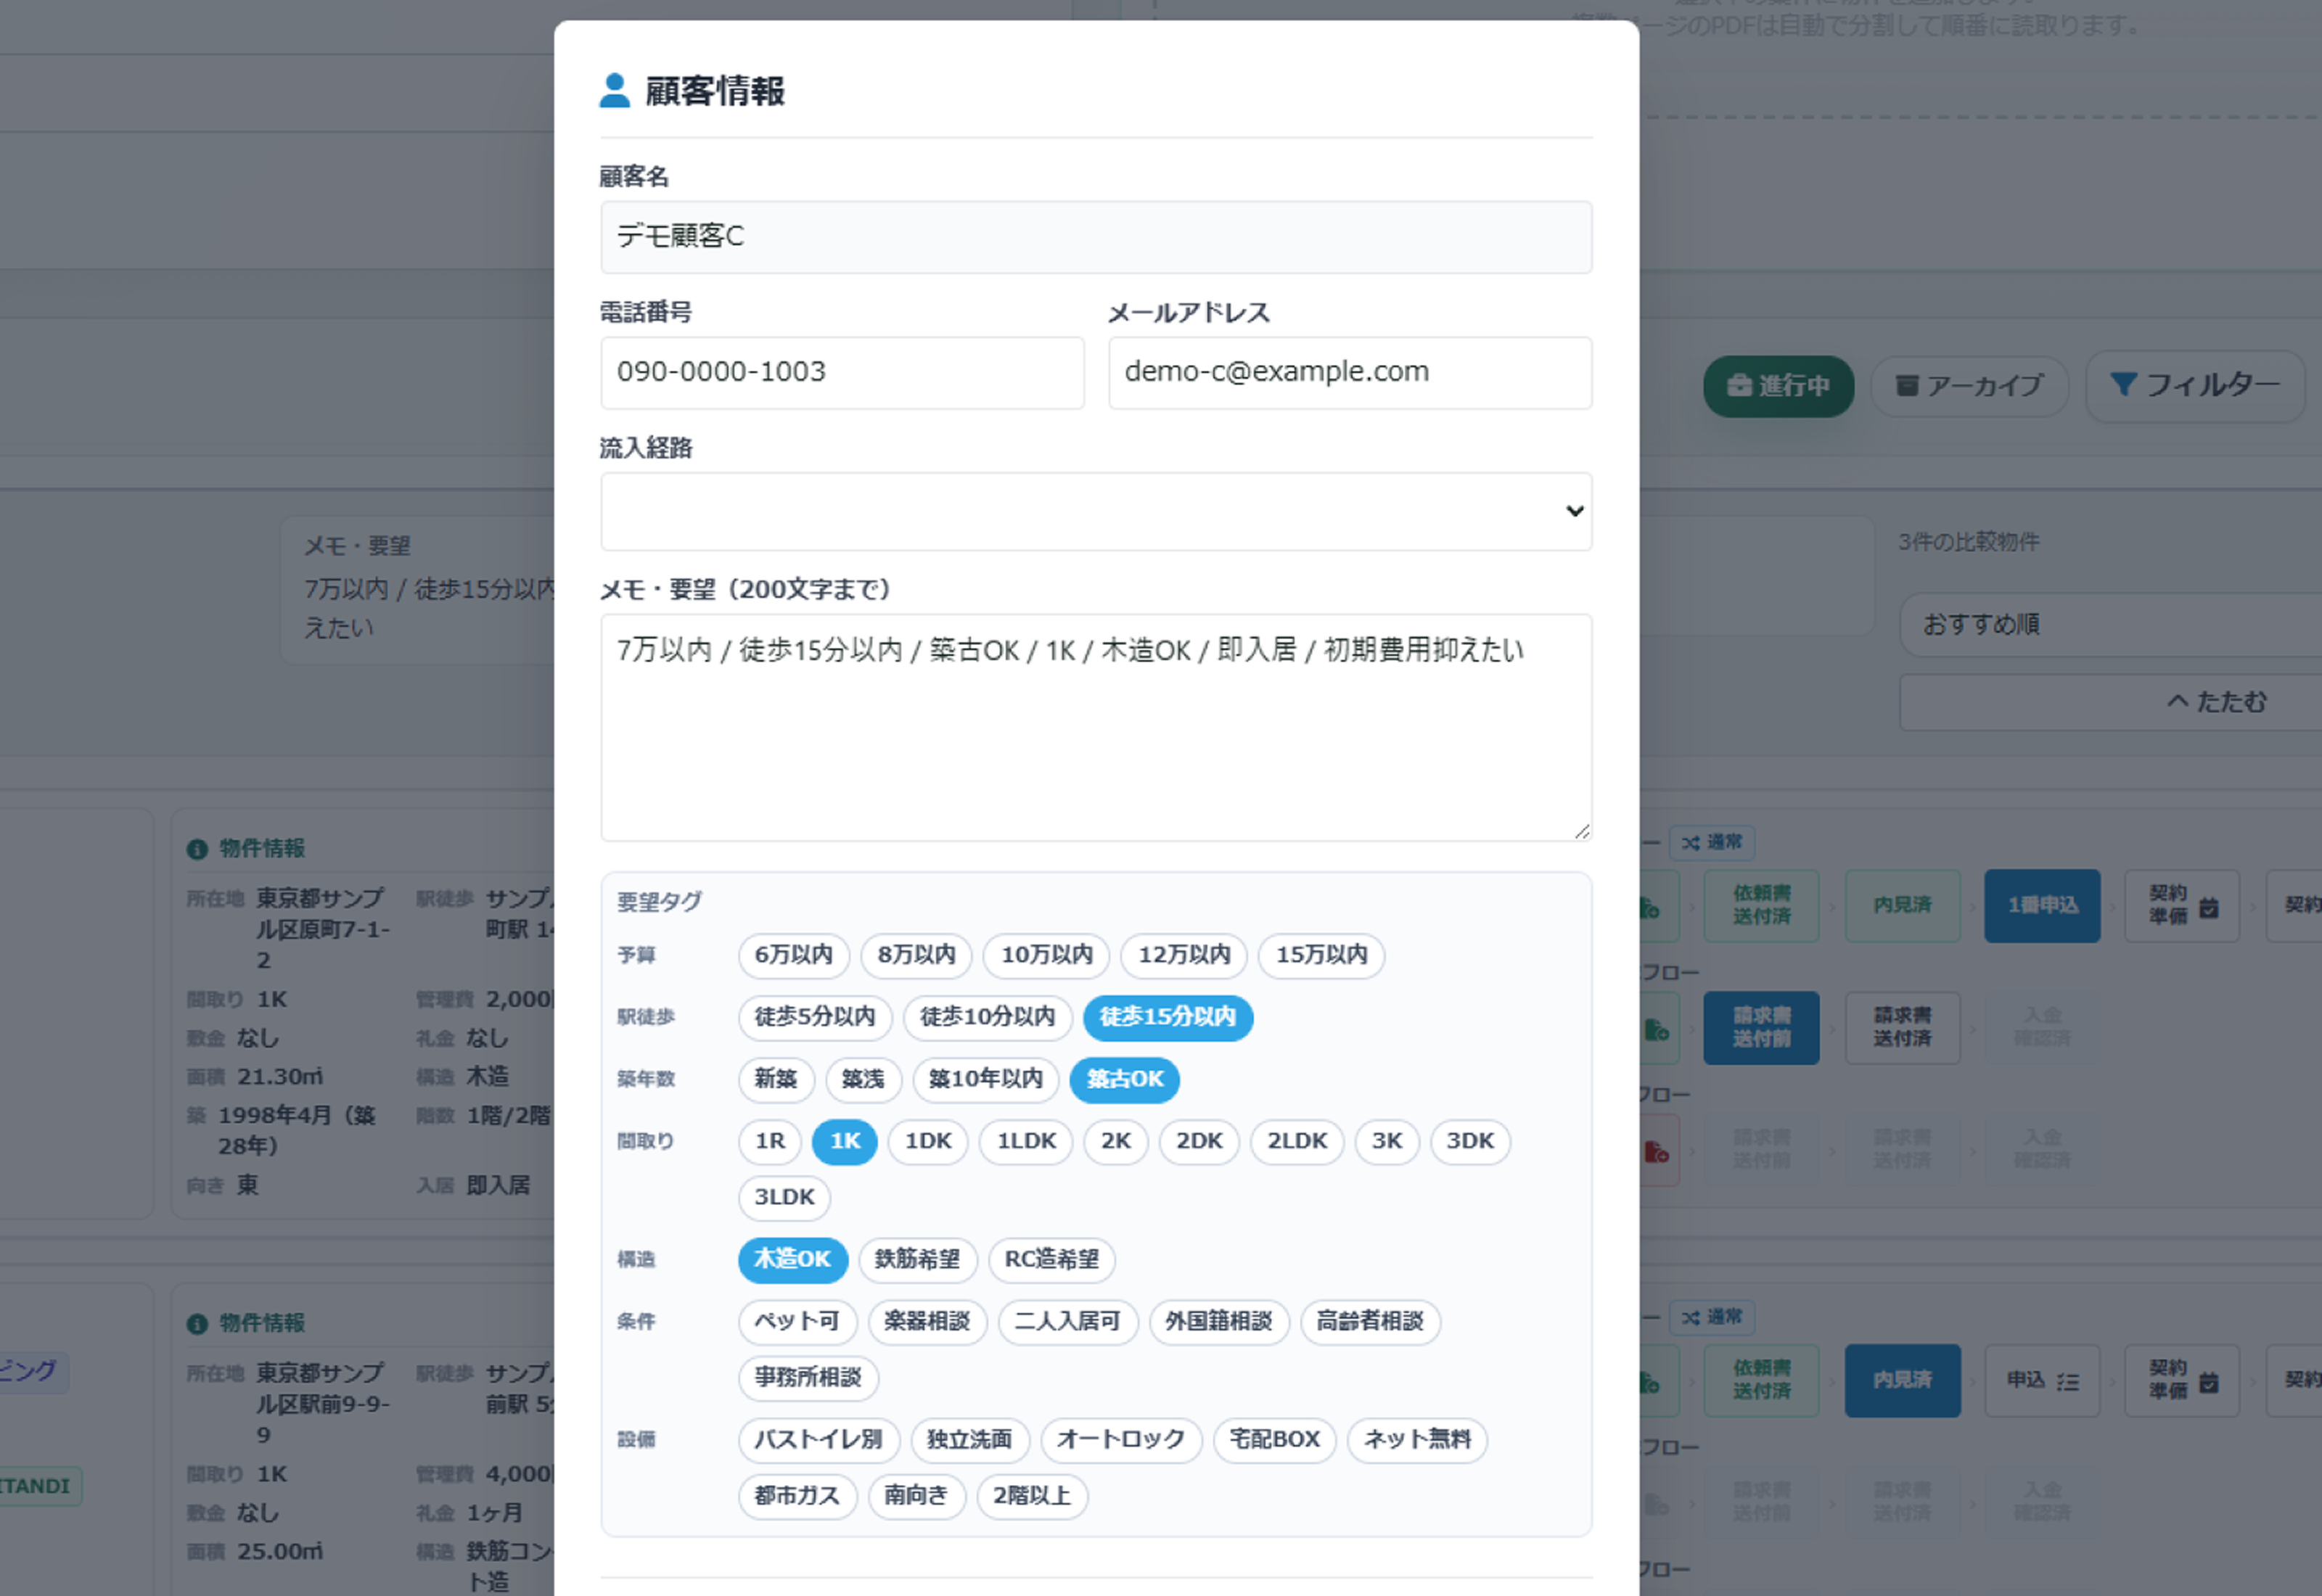Deselect the 1K layout tag
This screenshot has height=1596, width=2322.
click(x=845, y=1141)
